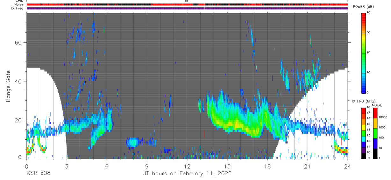Click the bright yellow backscatter band near 16 UT
The height and width of the screenshot is (180, 391).
[x=237, y=125]
